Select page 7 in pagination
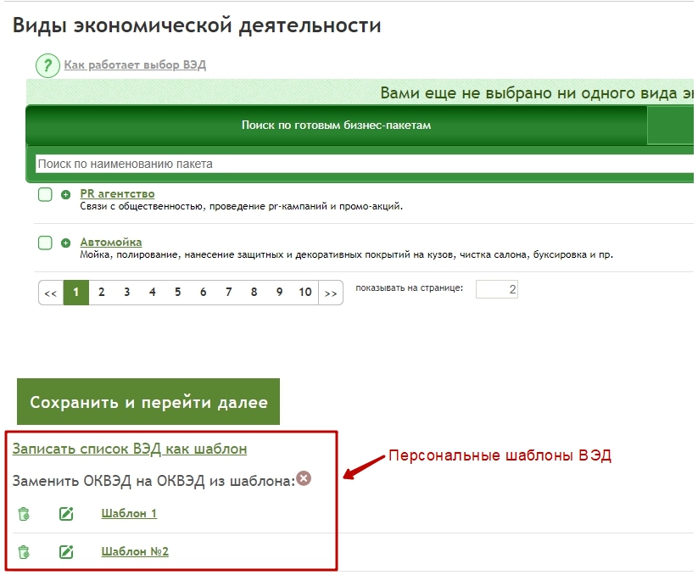The height and width of the screenshot is (575, 698). (228, 293)
